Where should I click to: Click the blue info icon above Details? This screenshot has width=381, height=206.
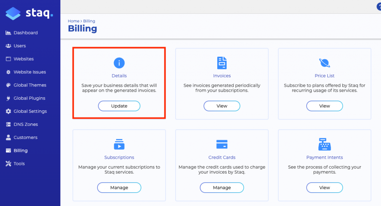point(119,63)
